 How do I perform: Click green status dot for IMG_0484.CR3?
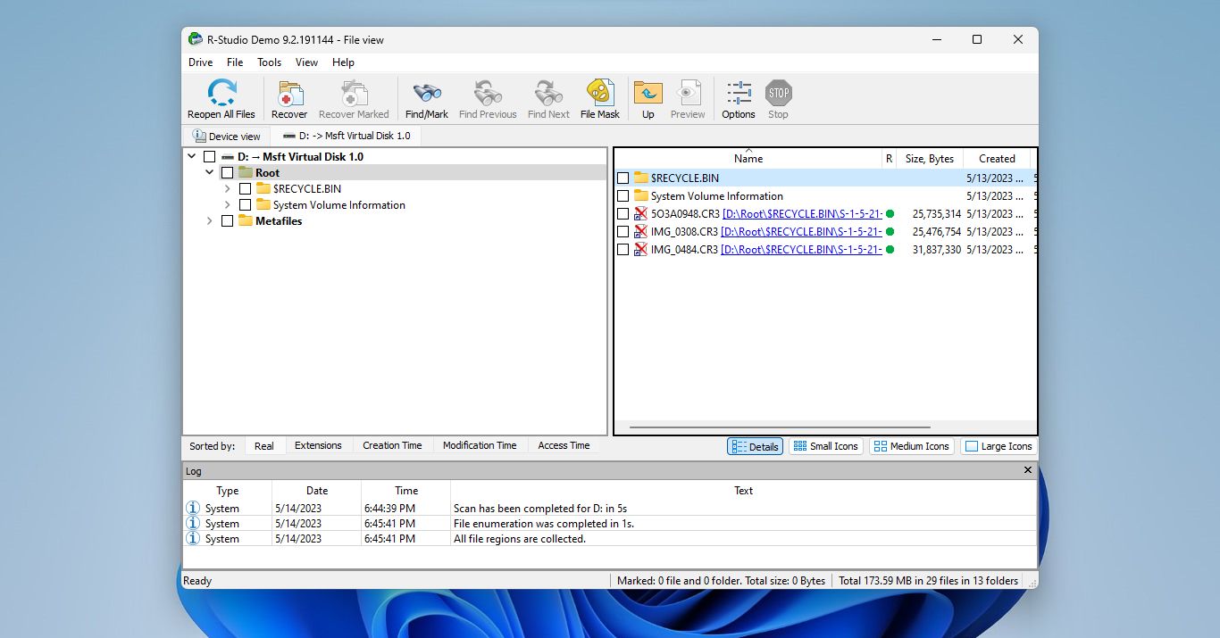point(890,250)
